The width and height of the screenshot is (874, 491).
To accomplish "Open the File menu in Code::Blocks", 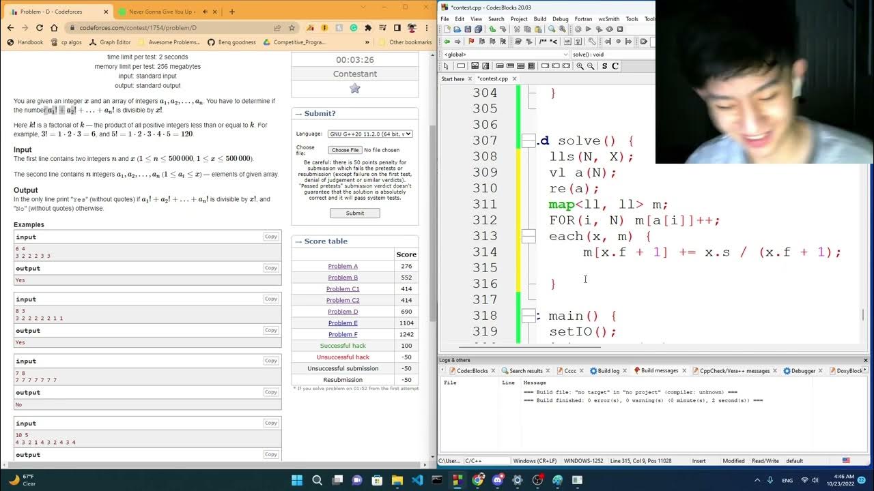I will (x=445, y=19).
